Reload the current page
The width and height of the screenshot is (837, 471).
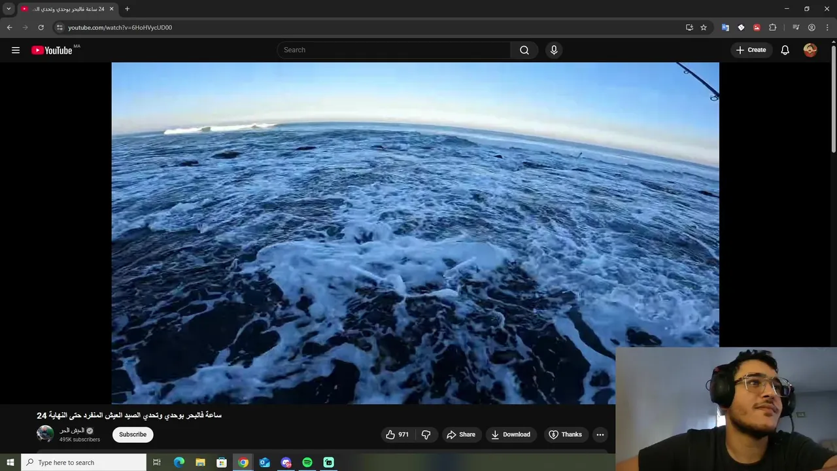[x=41, y=27]
